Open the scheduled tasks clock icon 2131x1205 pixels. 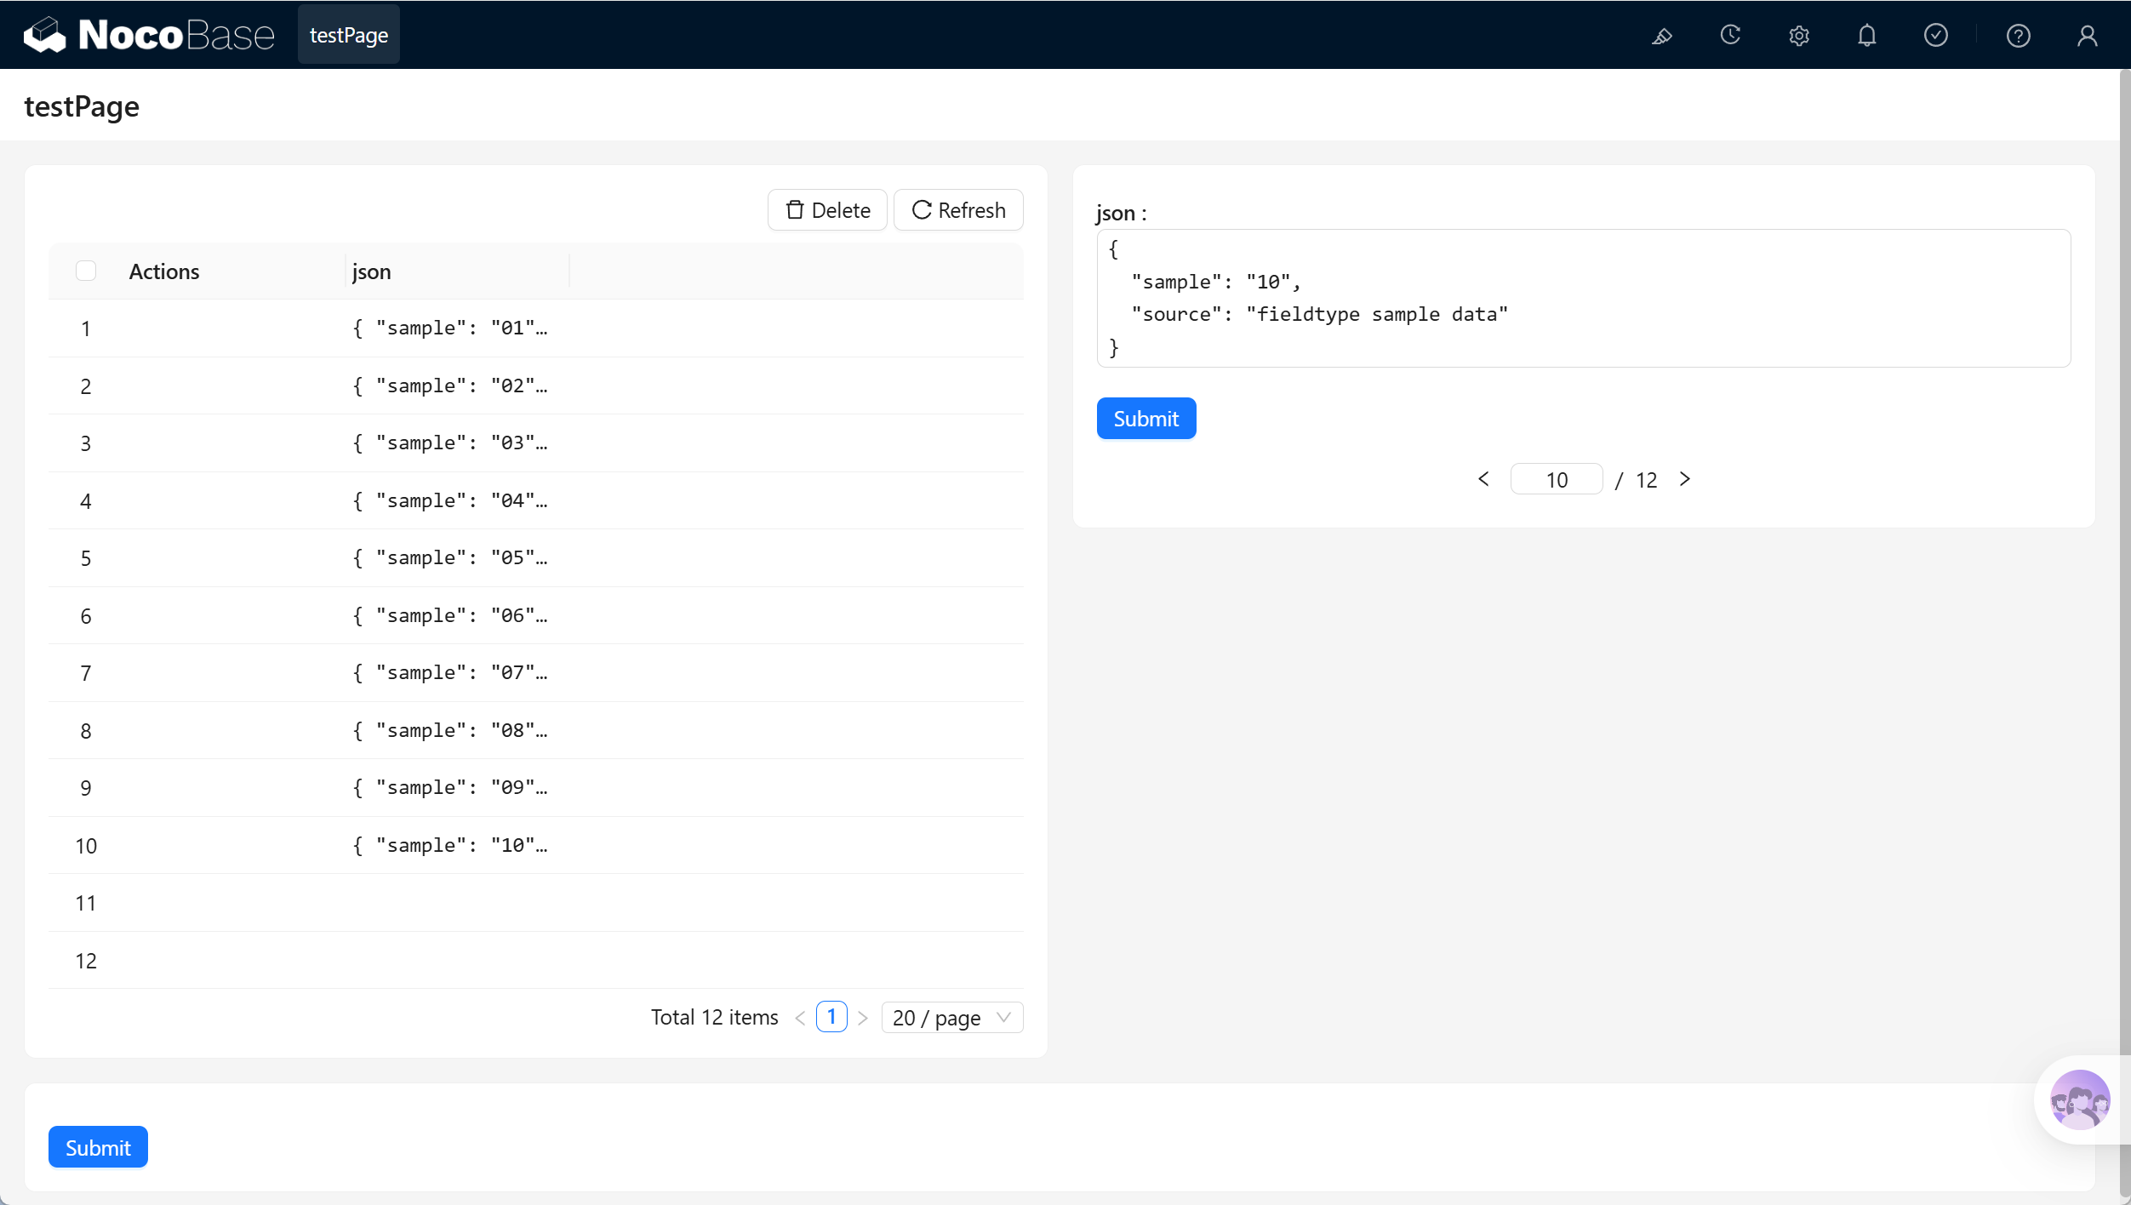pos(1730,36)
